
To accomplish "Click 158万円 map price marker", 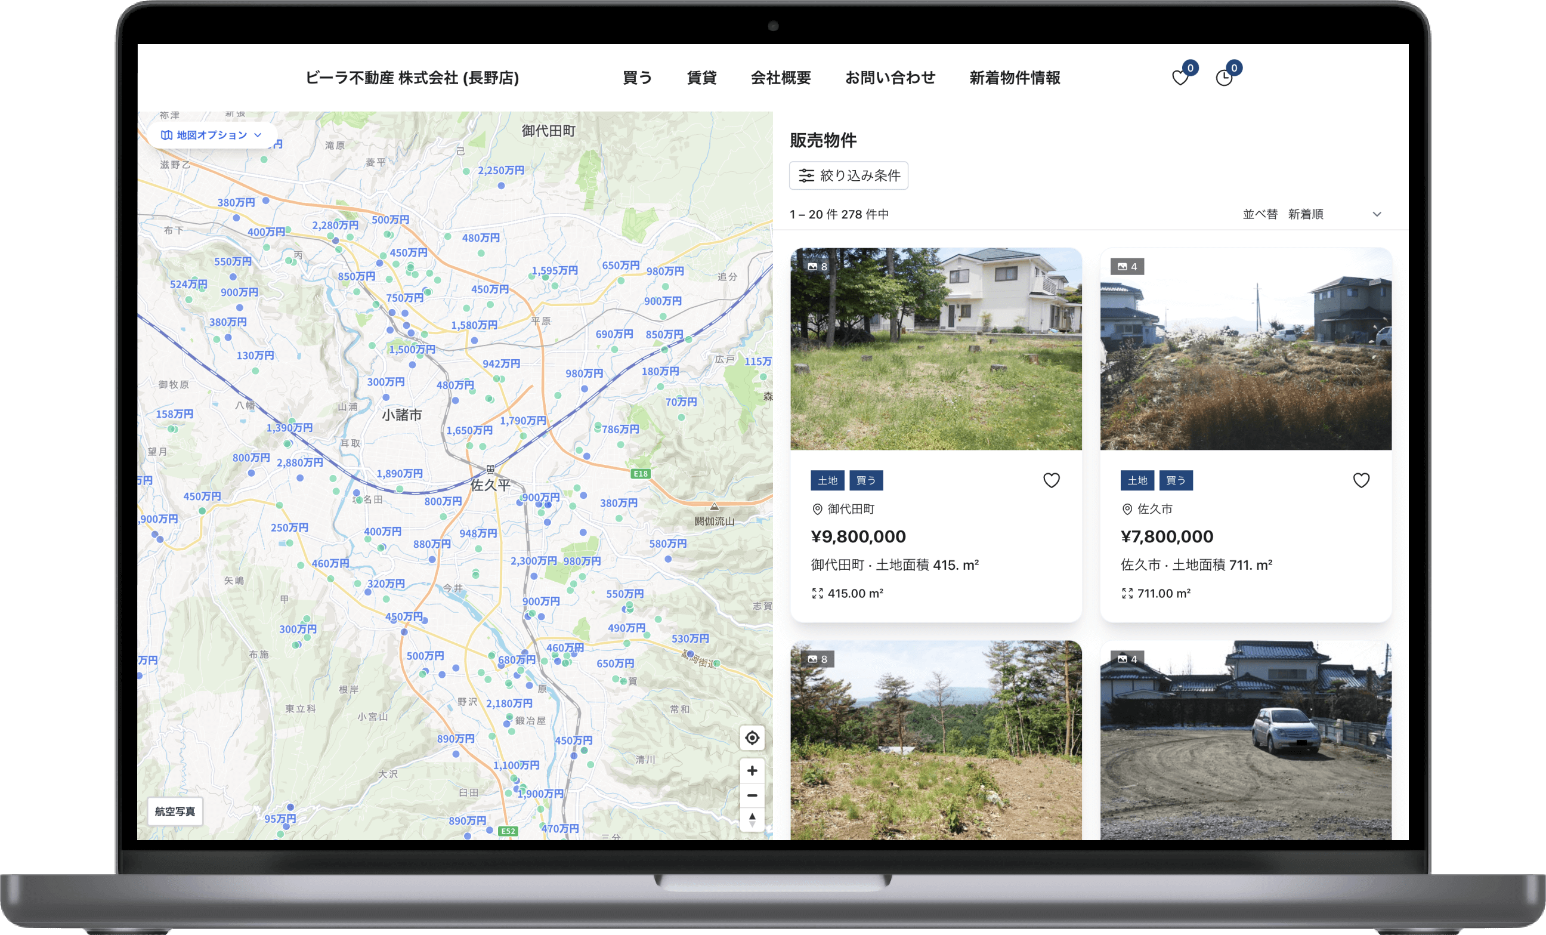I will (174, 414).
